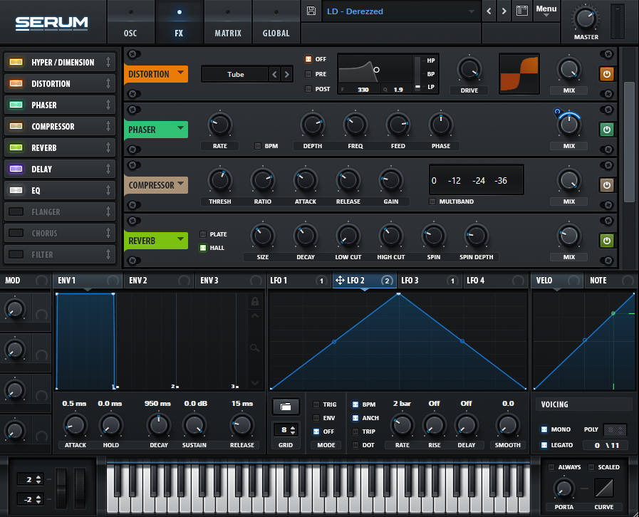
Task: Click the Hyper/Dimension rack slot icon
Action: coord(16,62)
